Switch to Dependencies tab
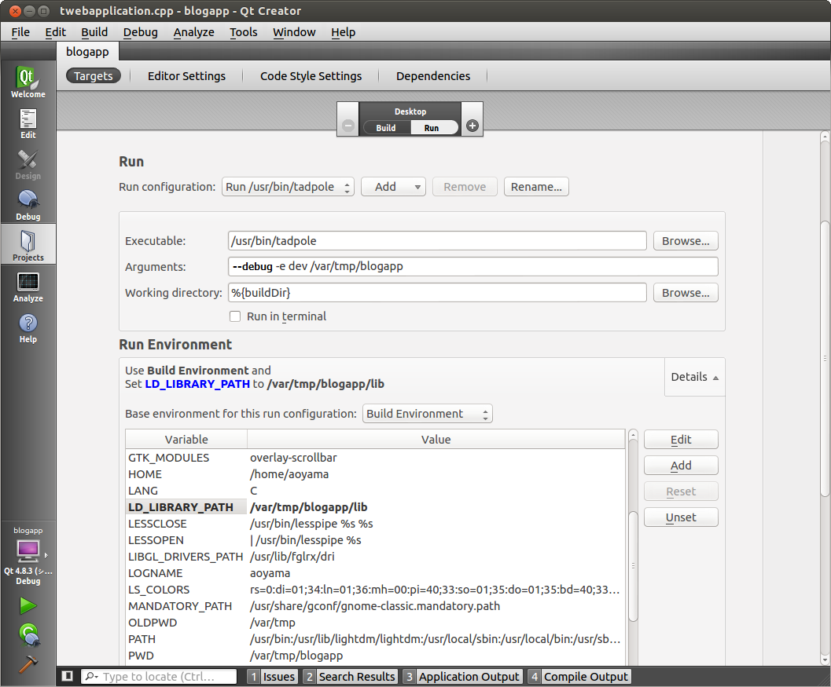Viewport: 831px width, 687px height. (x=433, y=76)
